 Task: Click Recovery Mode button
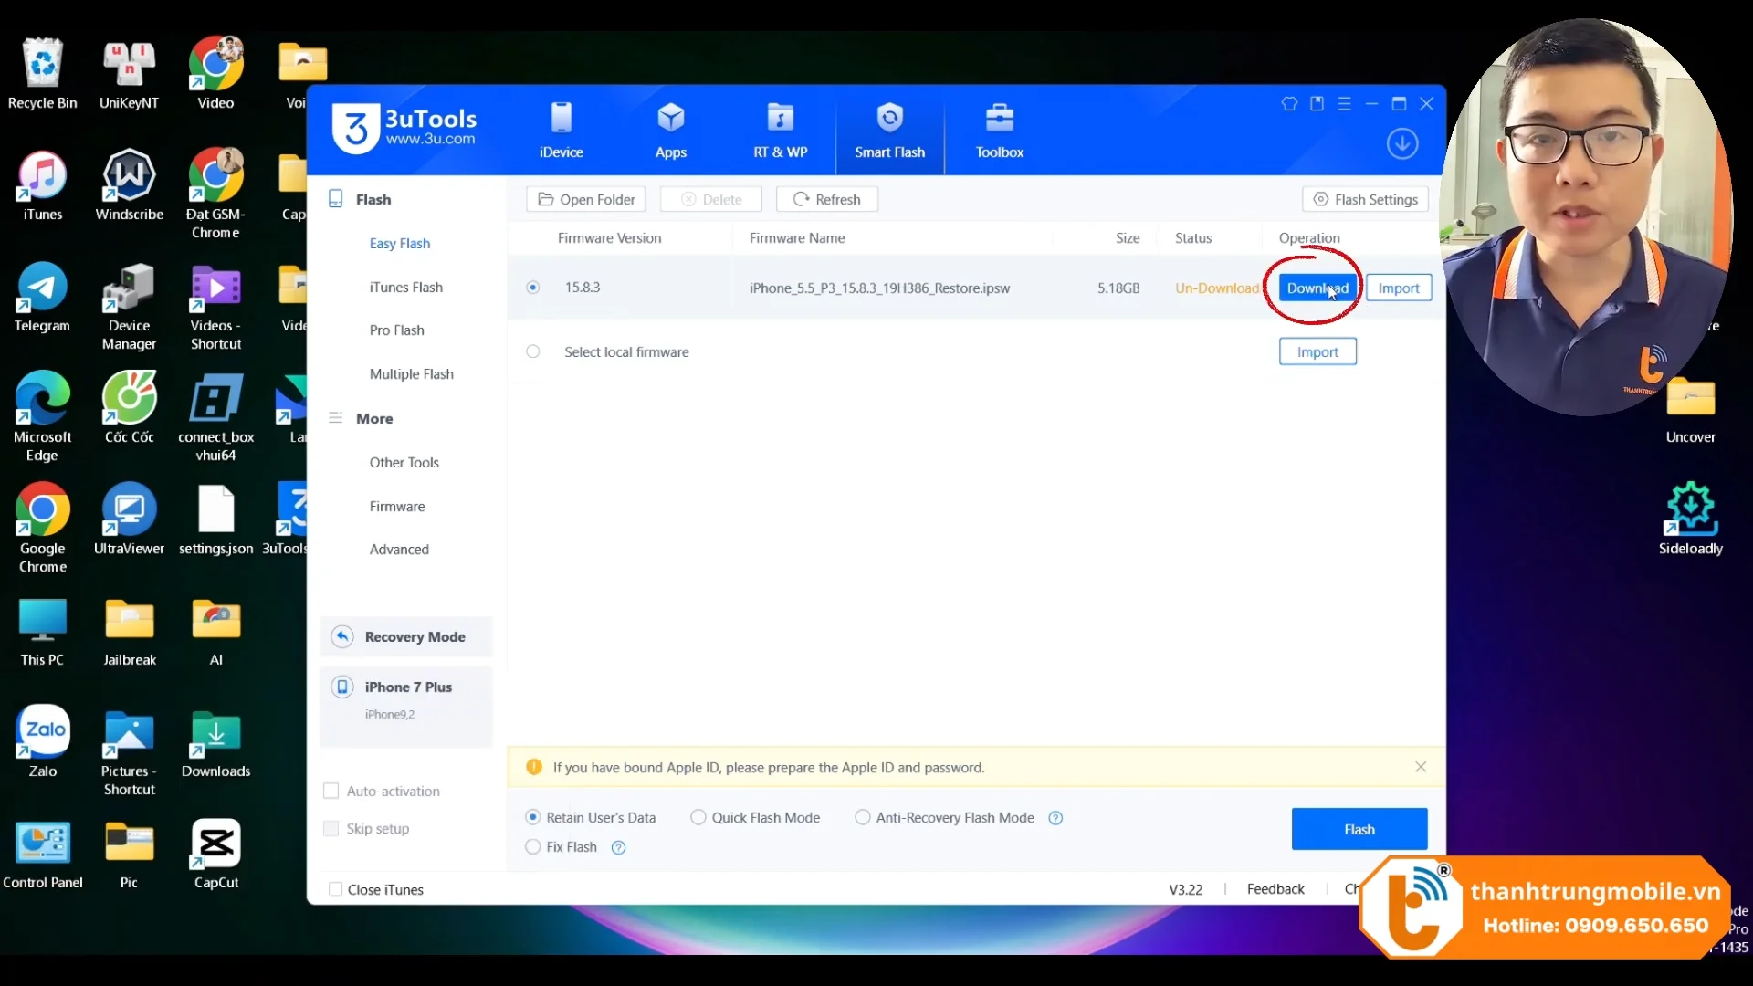(406, 636)
